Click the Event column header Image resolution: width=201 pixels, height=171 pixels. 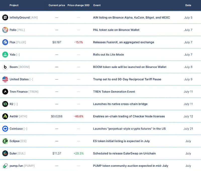(97, 5)
